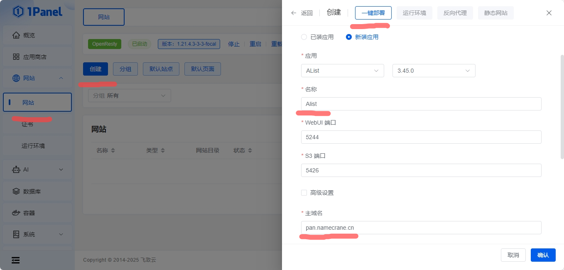Click the back arrow next to 返回
Screen dimensions: 564x270
pos(294,13)
